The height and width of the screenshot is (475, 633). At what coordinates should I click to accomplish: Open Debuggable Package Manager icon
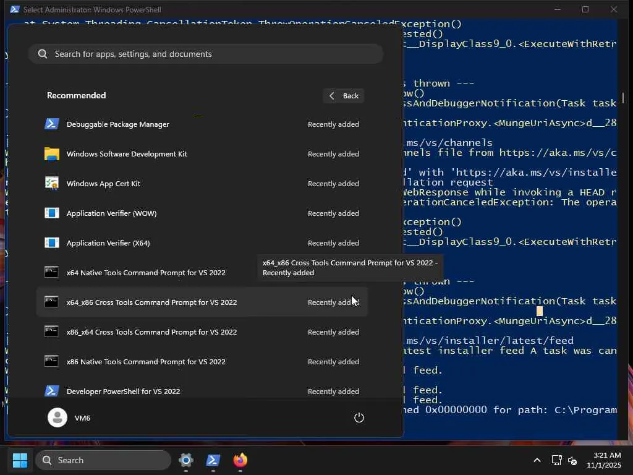(52, 124)
